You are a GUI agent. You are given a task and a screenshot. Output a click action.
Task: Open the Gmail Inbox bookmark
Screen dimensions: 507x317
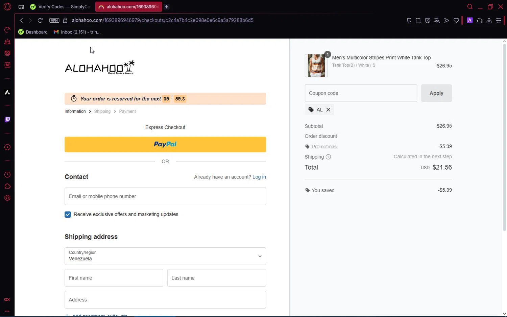click(x=77, y=32)
